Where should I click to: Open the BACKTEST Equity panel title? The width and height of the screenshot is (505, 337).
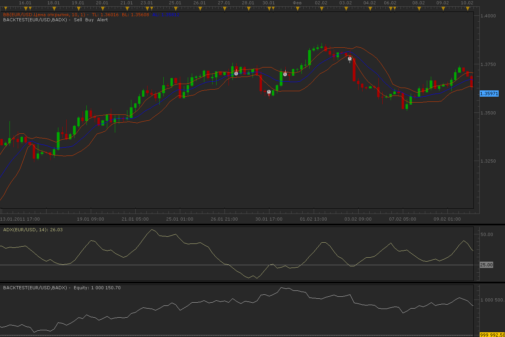coord(62,288)
